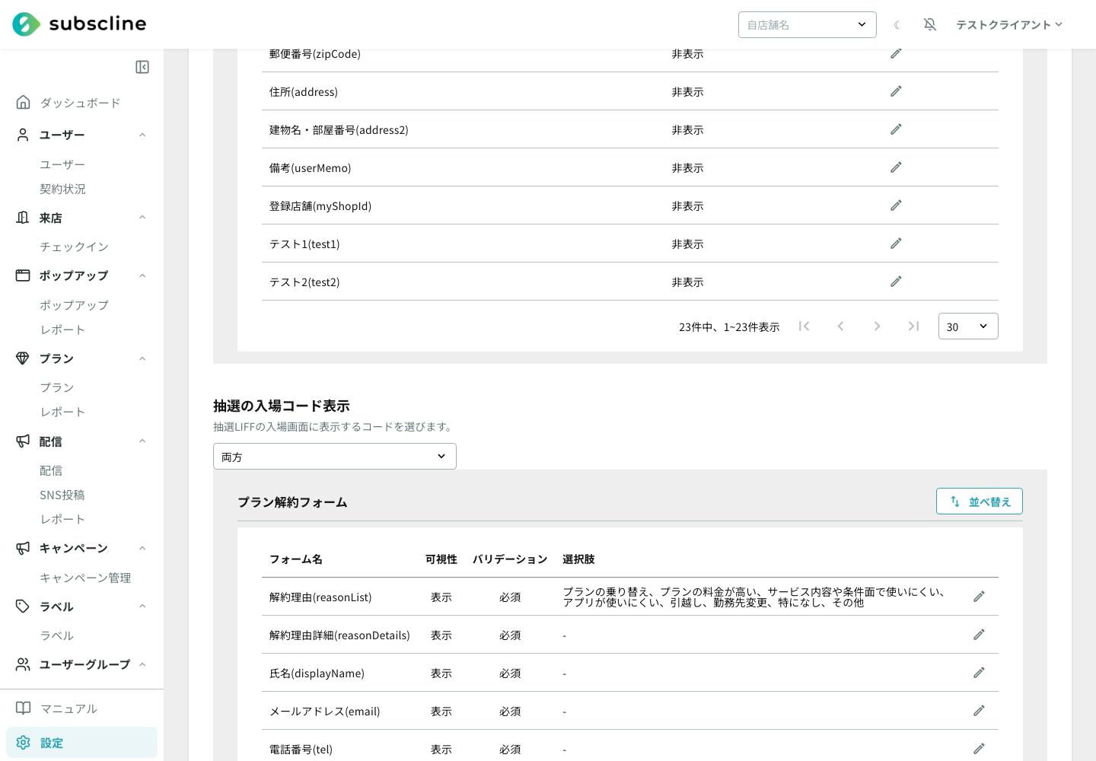Collapse the ユーザーグループ sidebar section

point(142,664)
